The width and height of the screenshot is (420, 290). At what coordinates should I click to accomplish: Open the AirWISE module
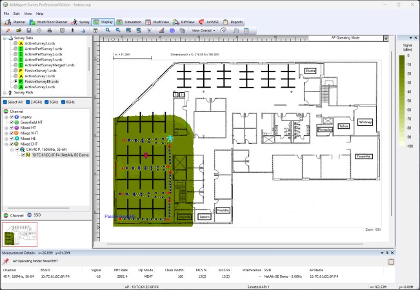point(208,22)
